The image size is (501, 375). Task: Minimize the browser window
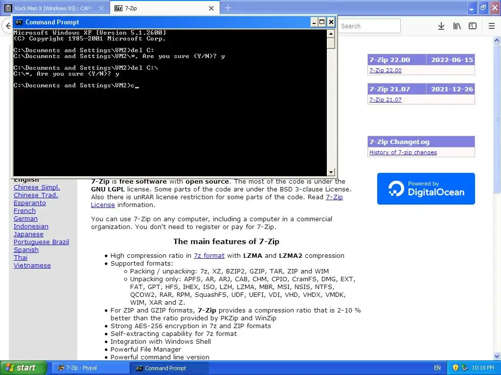[x=471, y=8]
